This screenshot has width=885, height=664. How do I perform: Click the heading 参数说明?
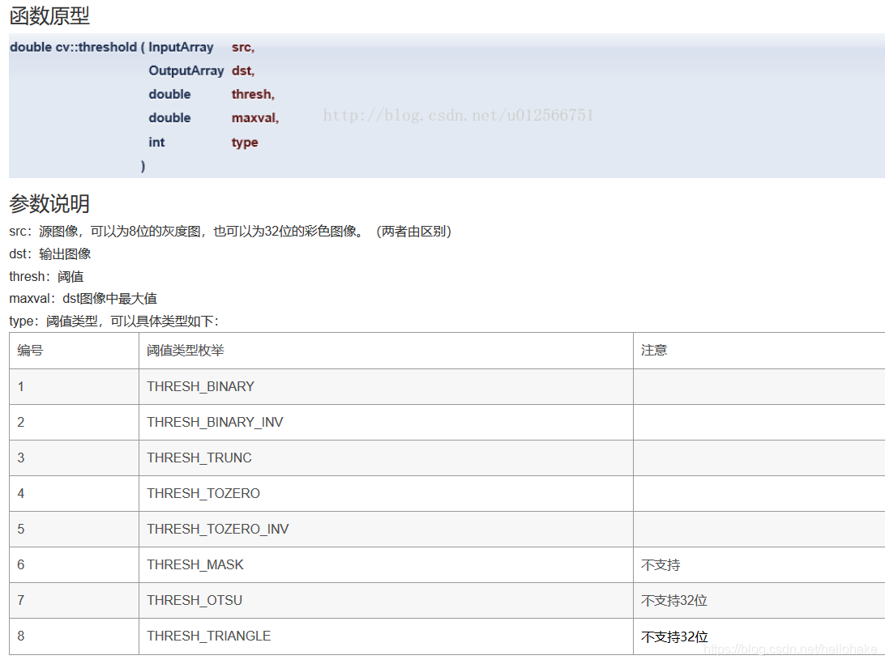coord(49,204)
